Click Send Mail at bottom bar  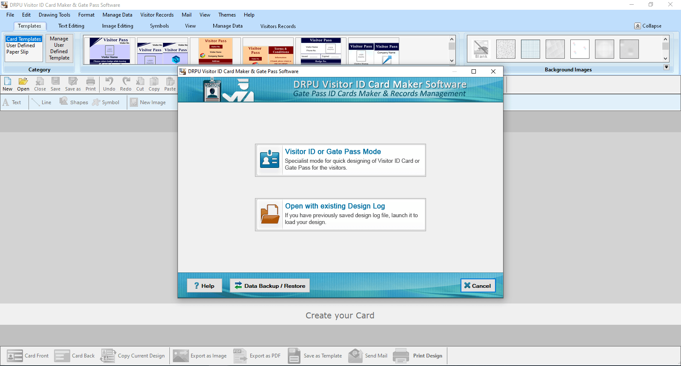click(368, 356)
